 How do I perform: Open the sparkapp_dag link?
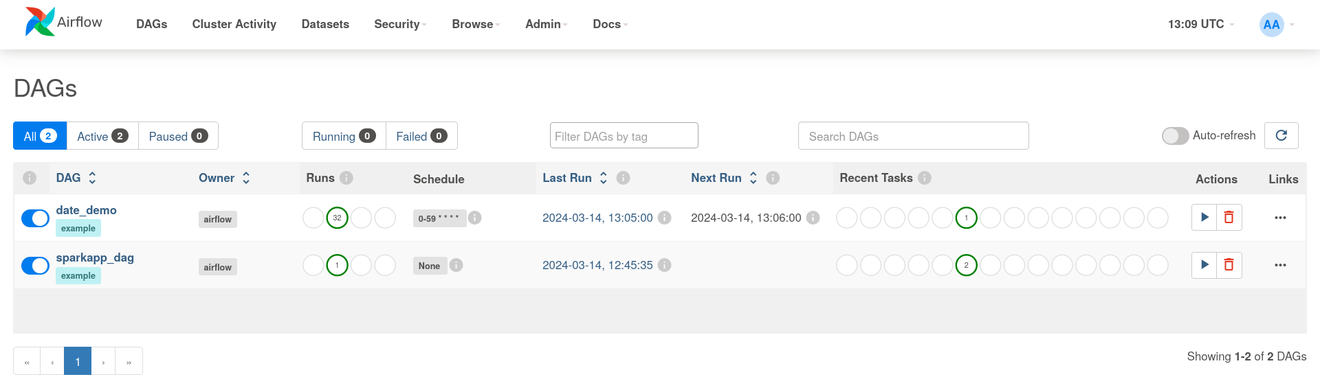(95, 257)
